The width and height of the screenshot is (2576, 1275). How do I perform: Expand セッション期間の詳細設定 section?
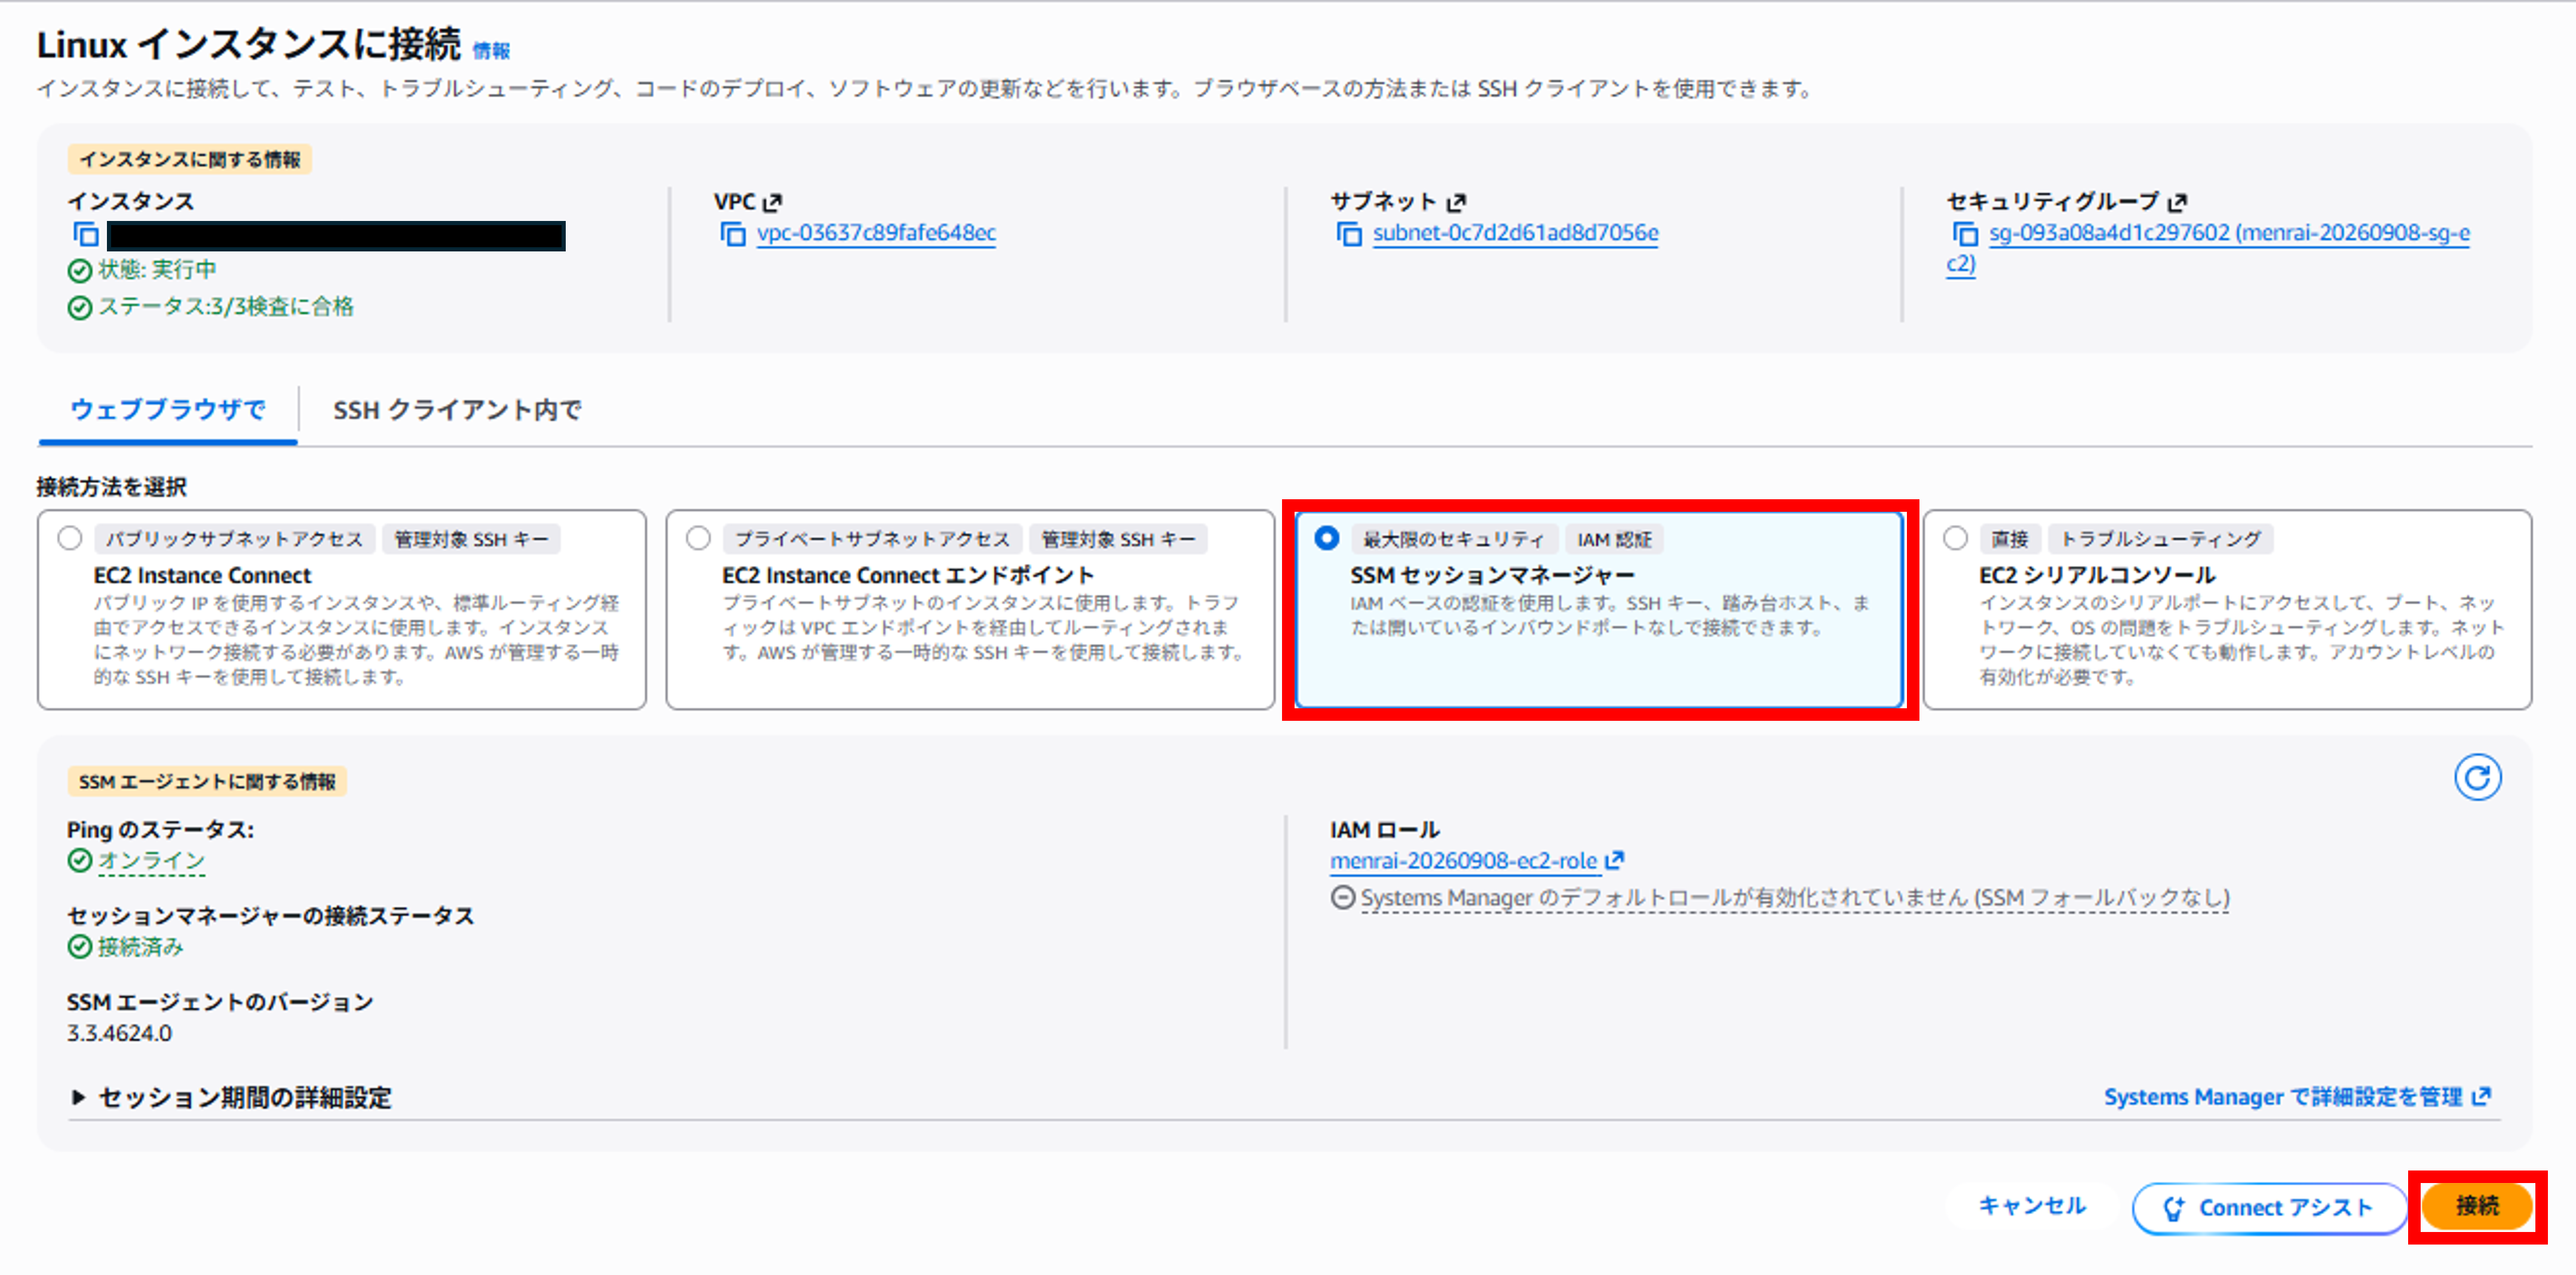[x=232, y=1097]
